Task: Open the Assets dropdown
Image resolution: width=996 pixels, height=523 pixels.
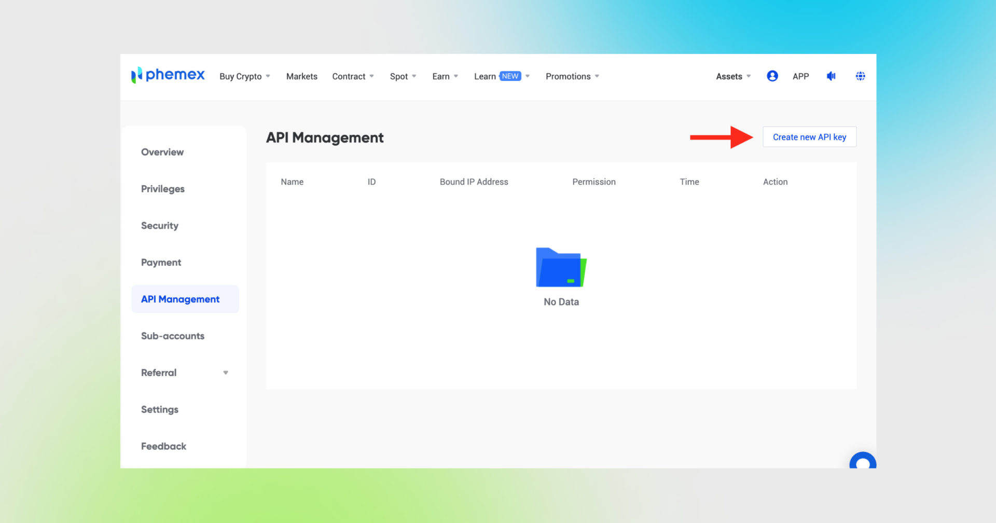Action: [x=733, y=76]
